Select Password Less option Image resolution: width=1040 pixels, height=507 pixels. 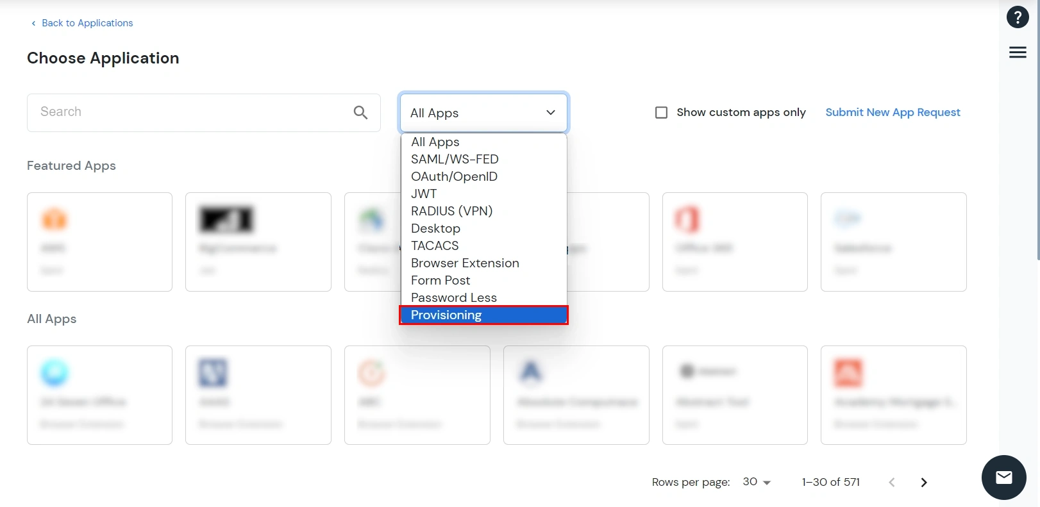(483, 297)
